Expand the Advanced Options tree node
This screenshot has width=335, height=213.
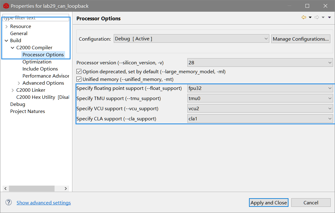19,83
